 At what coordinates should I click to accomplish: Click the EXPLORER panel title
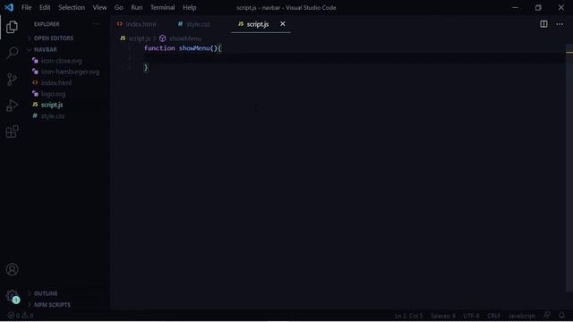pos(47,24)
